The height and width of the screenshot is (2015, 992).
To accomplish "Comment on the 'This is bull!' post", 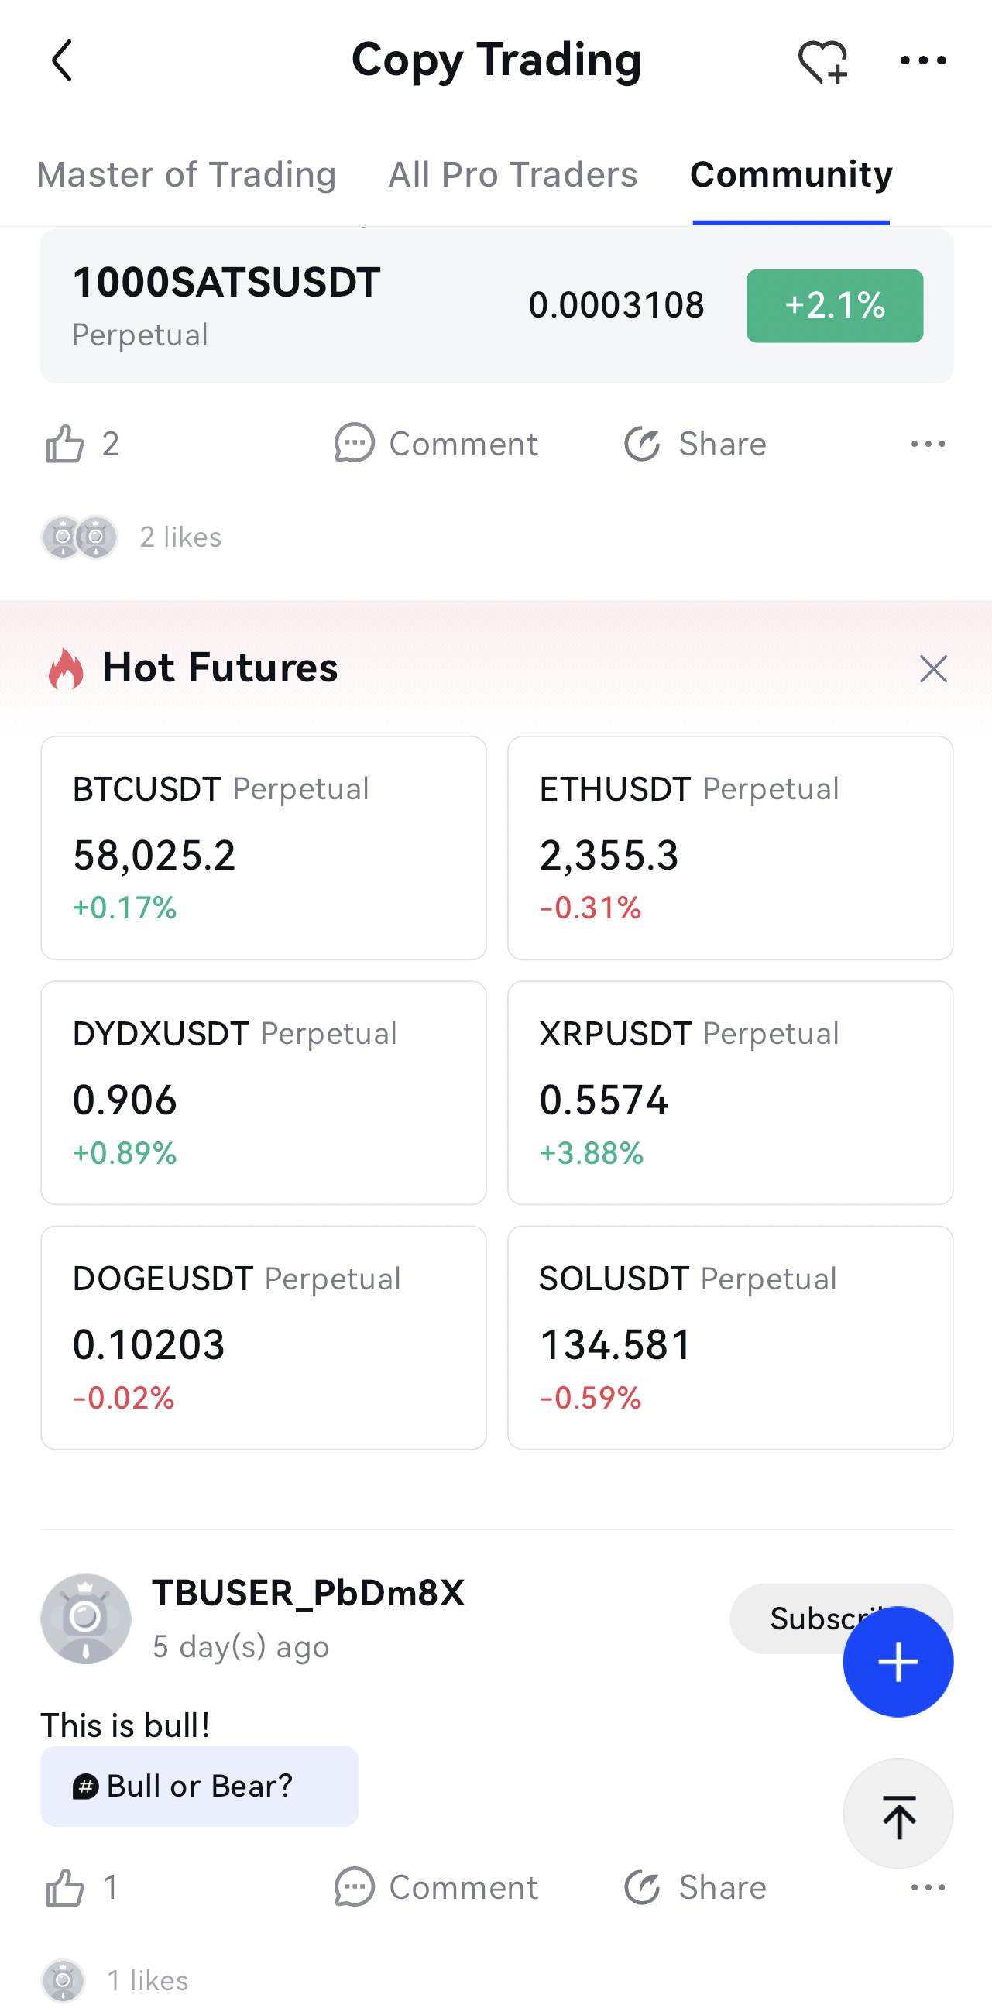I will point(437,1888).
